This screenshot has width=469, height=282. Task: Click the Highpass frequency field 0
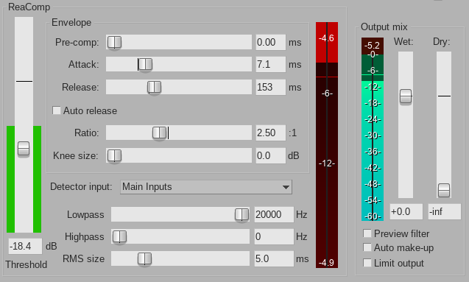click(274, 236)
